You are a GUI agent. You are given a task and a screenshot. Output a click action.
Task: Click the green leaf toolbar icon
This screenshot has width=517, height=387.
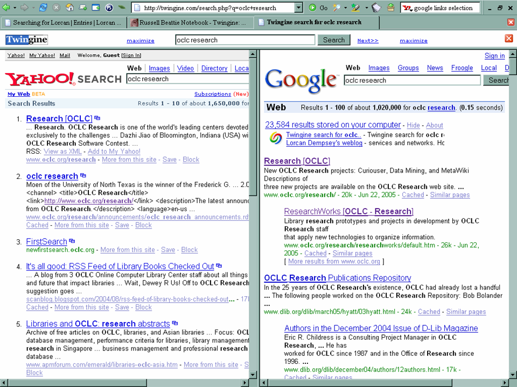pyautogui.click(x=122, y=7)
